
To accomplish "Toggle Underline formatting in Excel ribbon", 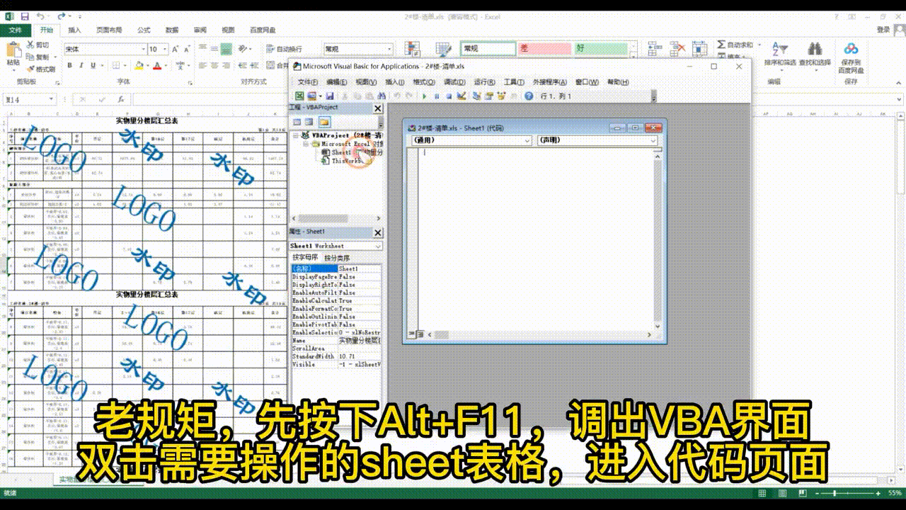I will point(92,65).
